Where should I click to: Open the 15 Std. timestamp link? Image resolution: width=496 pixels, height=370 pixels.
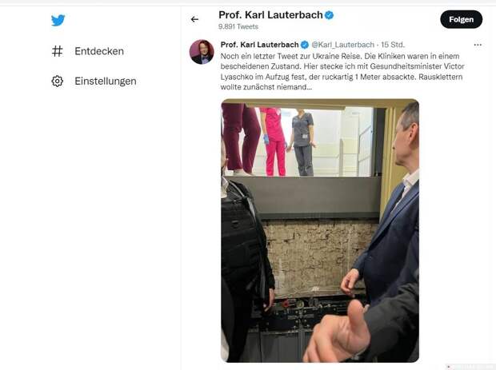pyautogui.click(x=393, y=45)
